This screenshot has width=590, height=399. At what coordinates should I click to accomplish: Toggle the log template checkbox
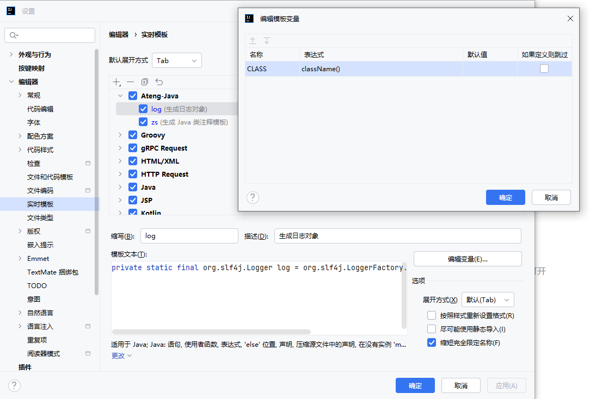143,109
